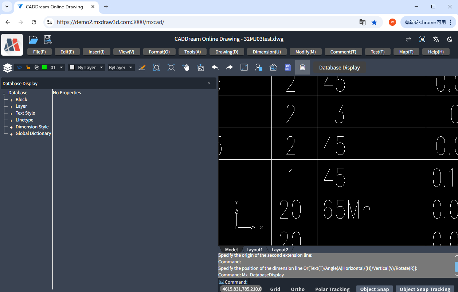Click the zoom extents icon

tap(171, 67)
